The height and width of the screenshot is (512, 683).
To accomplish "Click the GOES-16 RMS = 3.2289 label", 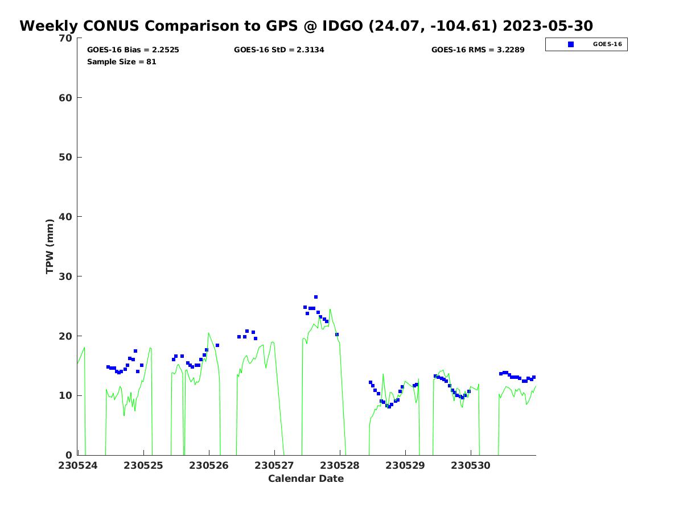I will pyautogui.click(x=478, y=50).
